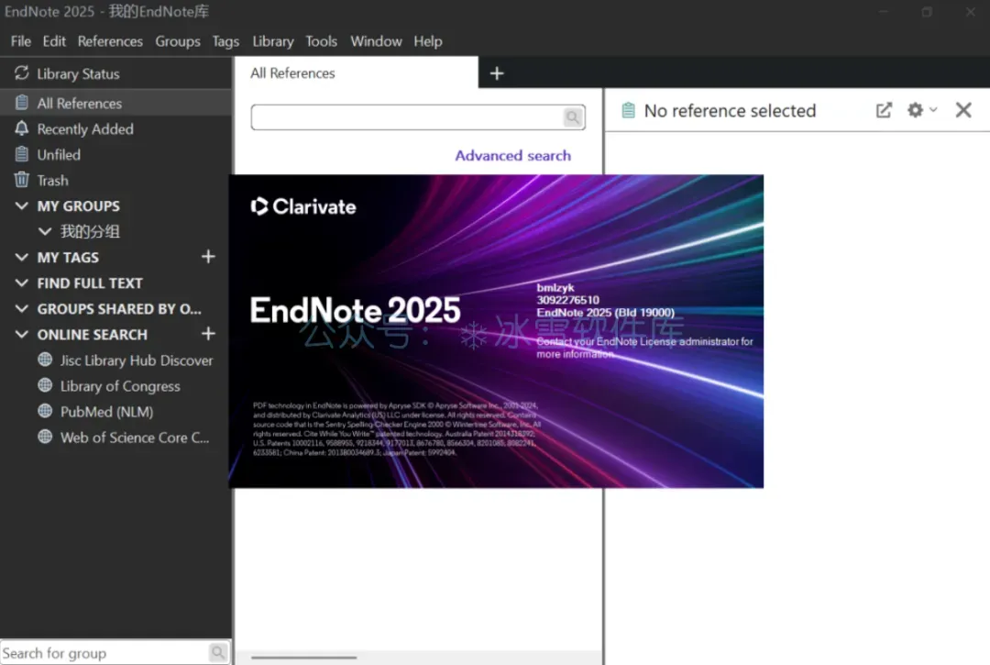990x665 pixels.
Task: Collapse the MY TAGS section
Action: click(21, 257)
